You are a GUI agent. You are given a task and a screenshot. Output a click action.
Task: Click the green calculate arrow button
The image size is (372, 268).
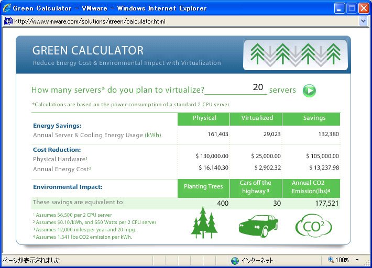pos(309,91)
